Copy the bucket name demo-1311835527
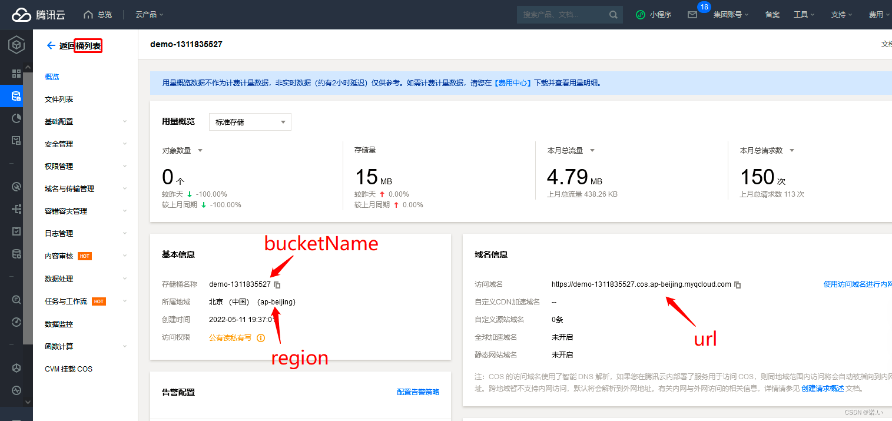This screenshot has height=421, width=892. coord(276,284)
